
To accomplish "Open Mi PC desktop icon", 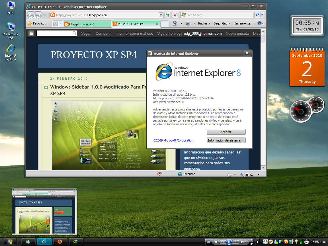I will pos(11,8).
